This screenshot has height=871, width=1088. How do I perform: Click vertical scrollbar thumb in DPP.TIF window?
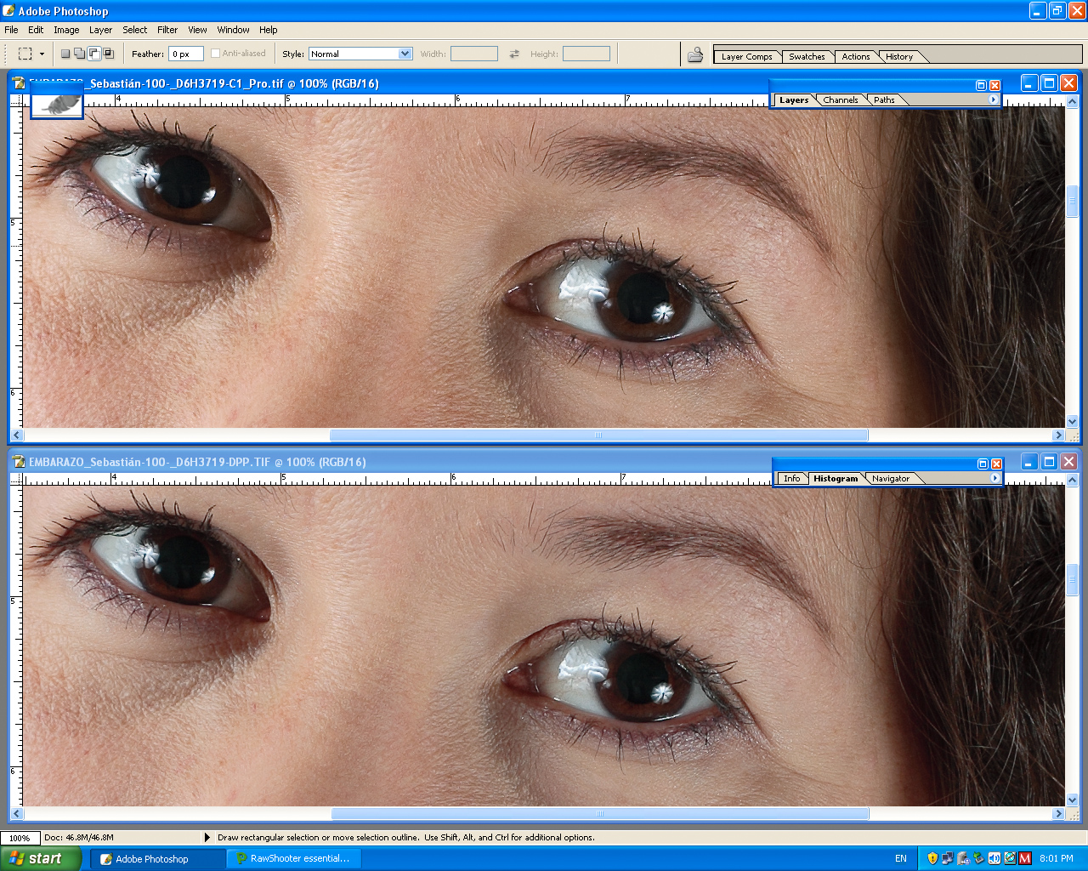tap(1072, 579)
